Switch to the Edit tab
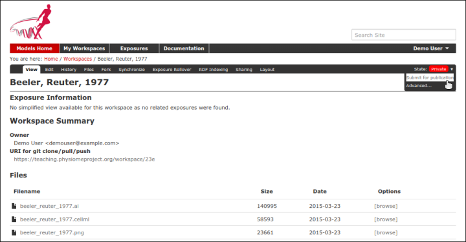466x242 pixels. tap(49, 70)
